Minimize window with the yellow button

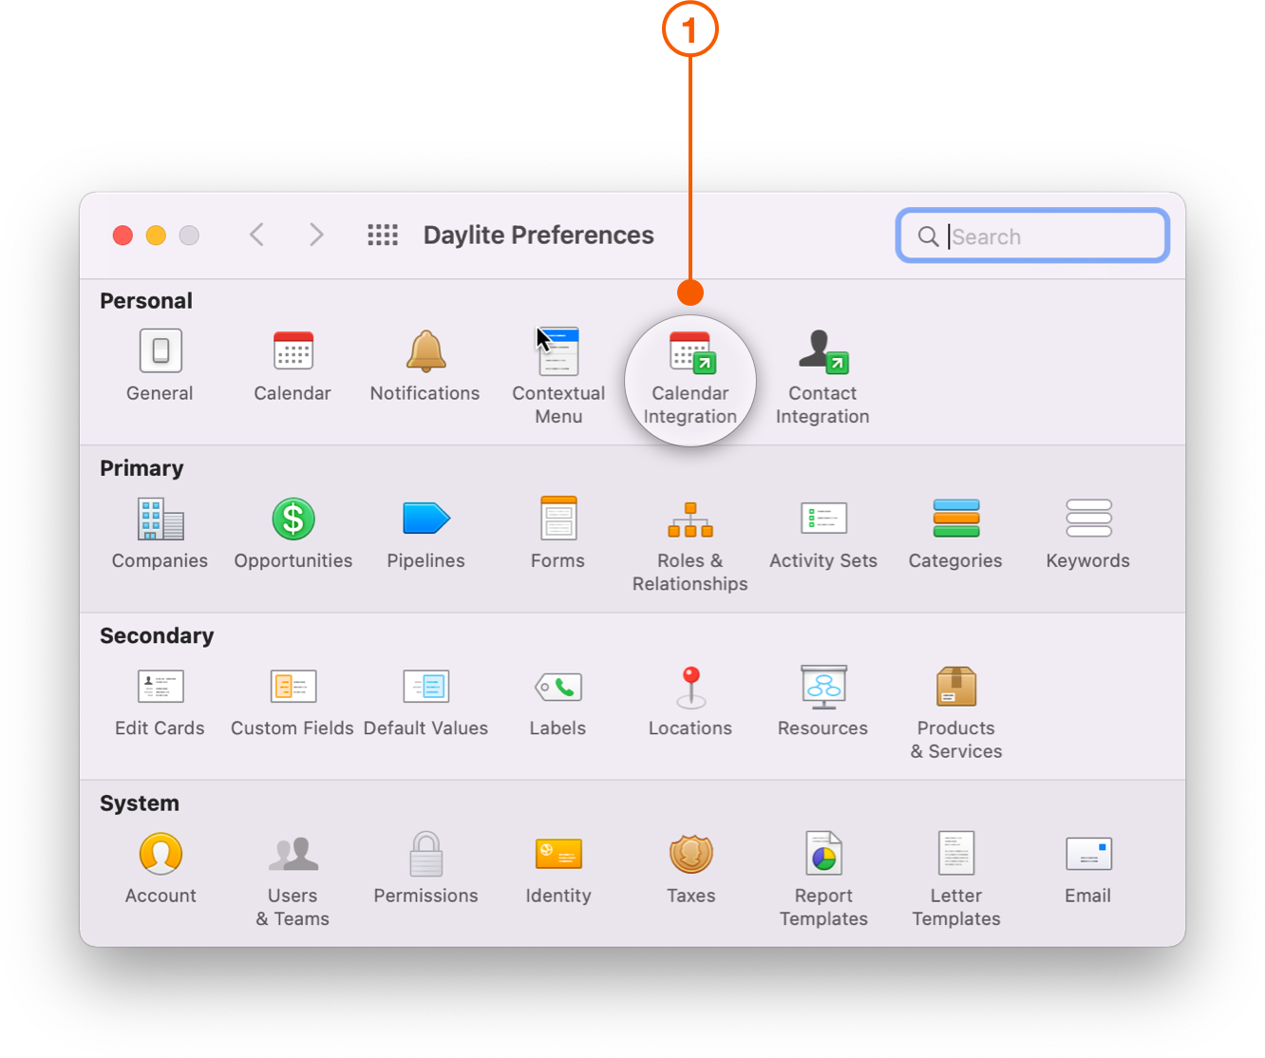click(x=156, y=235)
